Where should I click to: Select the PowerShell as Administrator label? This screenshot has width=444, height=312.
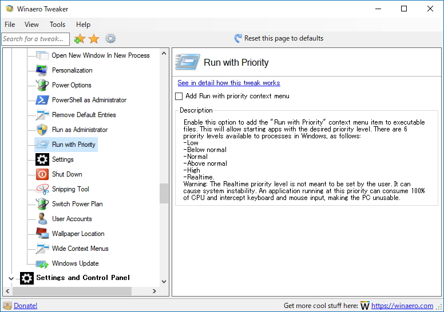coord(89,100)
